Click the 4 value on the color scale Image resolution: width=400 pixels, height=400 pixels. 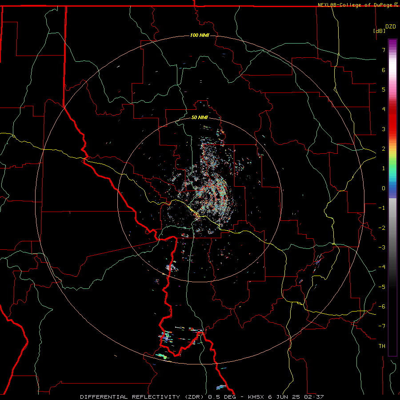tap(384, 109)
